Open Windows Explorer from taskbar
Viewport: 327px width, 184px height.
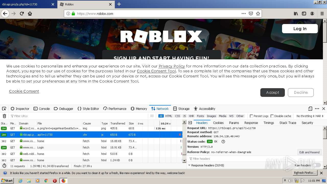click(29, 181)
